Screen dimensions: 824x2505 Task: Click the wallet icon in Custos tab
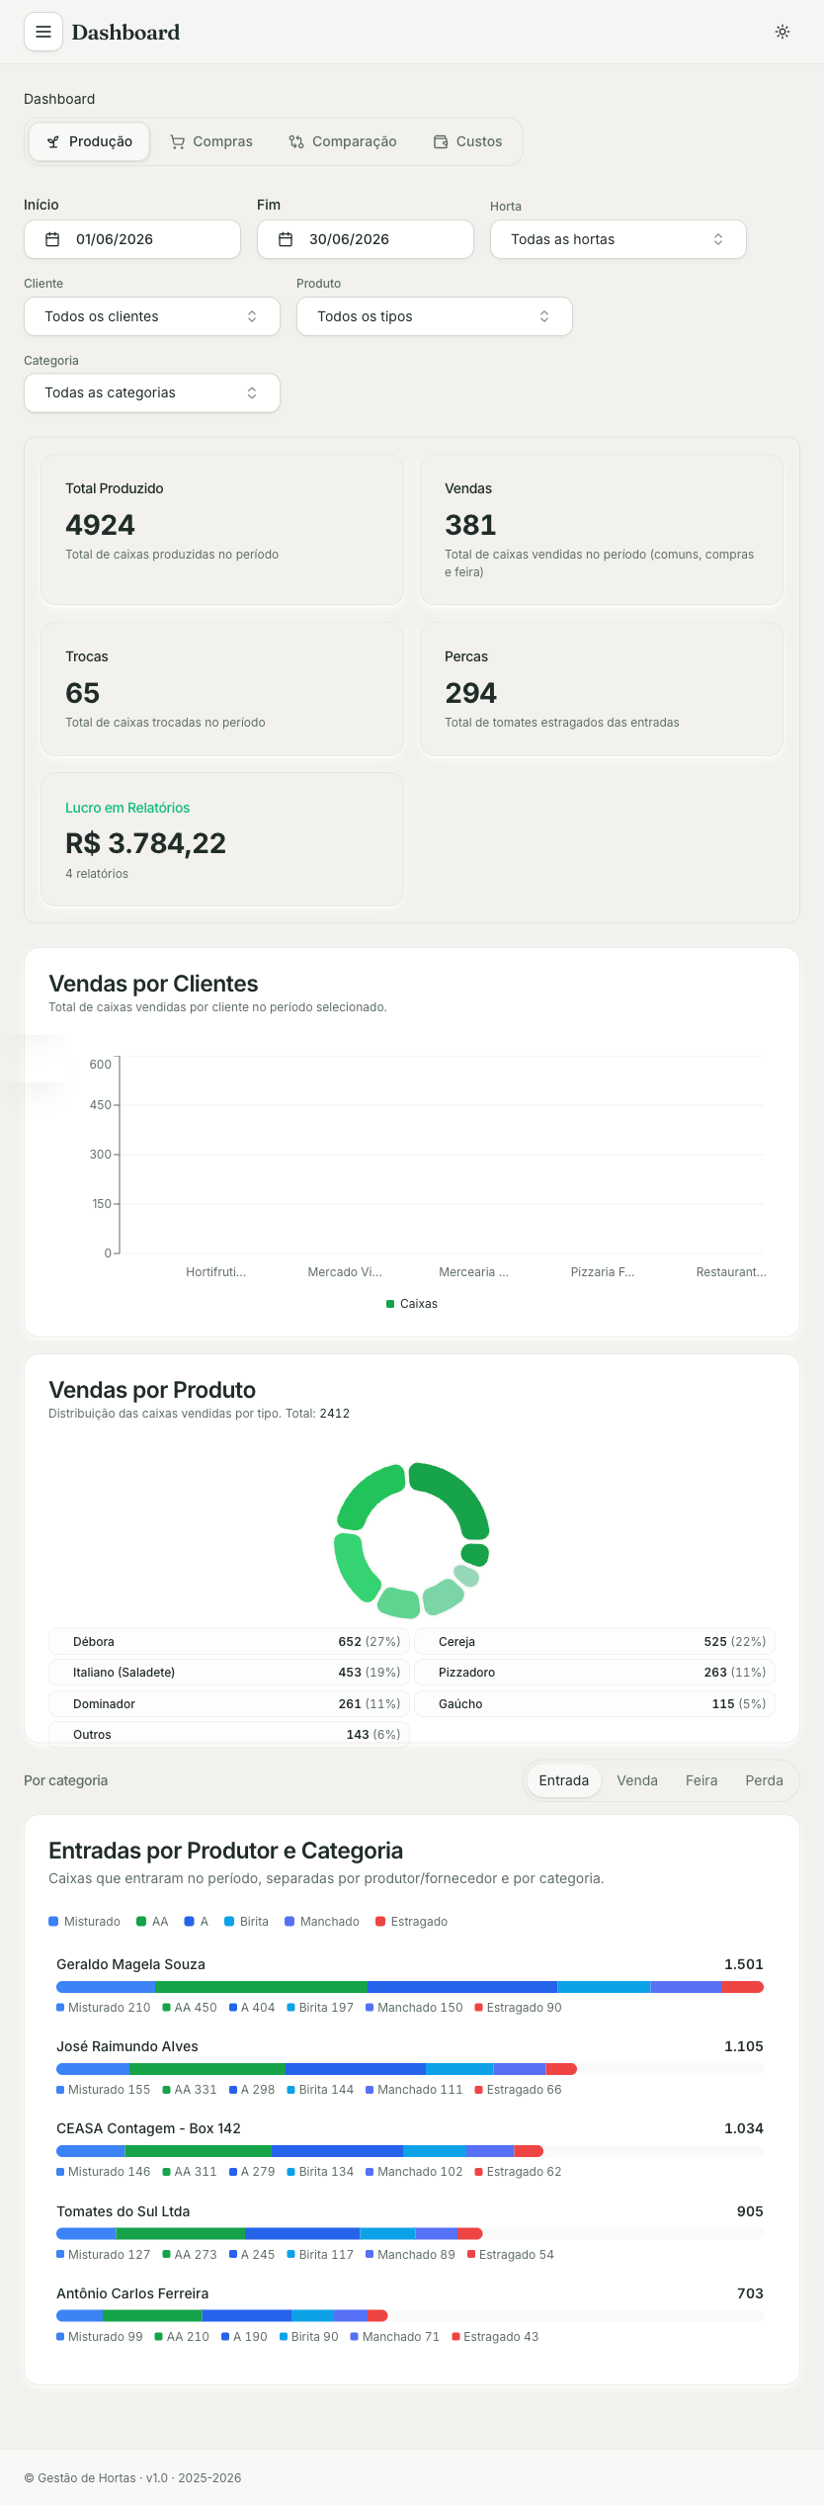click(x=441, y=141)
